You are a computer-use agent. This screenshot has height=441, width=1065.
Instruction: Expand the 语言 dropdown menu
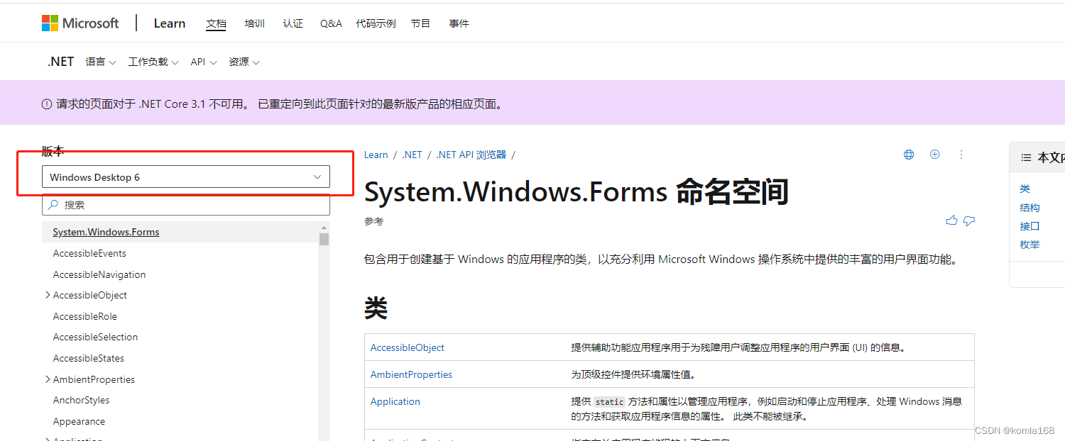pyautogui.click(x=100, y=62)
